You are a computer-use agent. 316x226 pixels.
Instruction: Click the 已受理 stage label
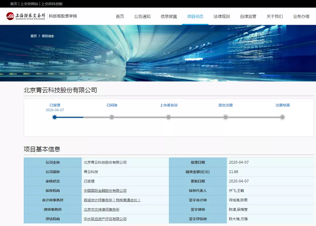[x=55, y=105]
